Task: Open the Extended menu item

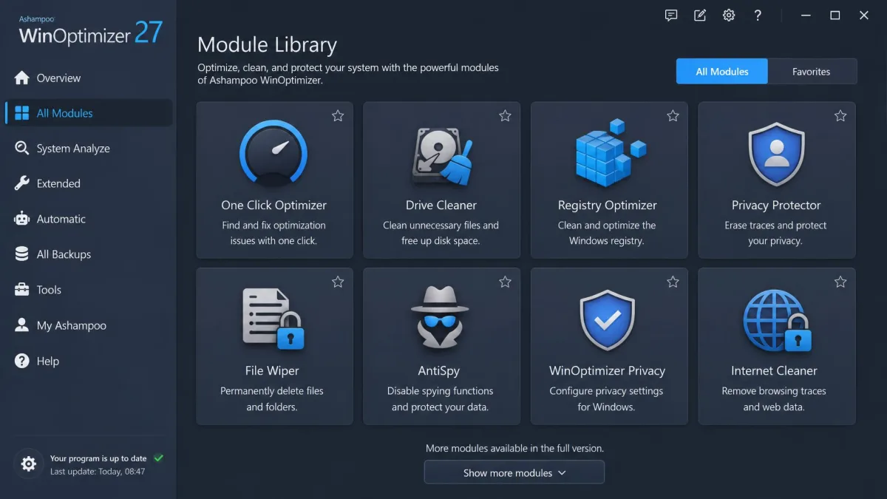Action: 89,183
